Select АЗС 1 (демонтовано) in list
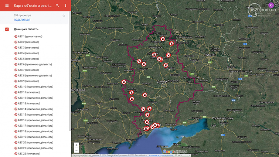The image size is (279, 157). (x=30, y=37)
